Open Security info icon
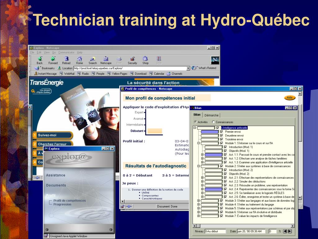318x239 pixels. pos(132,60)
